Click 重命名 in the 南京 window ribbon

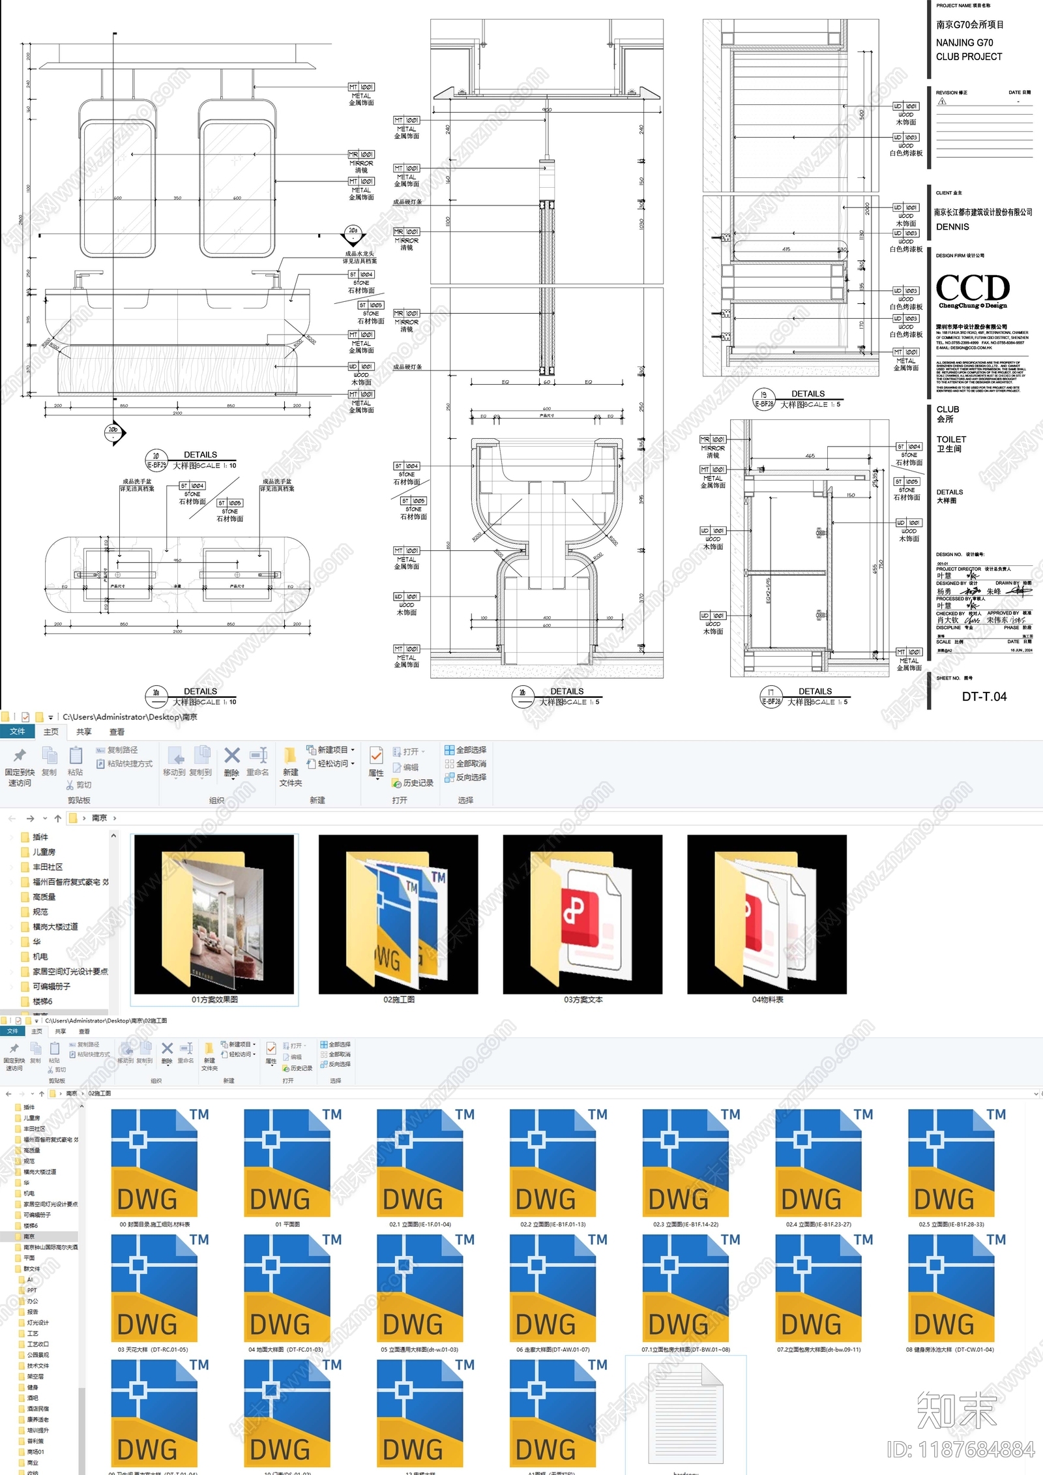[258, 762]
